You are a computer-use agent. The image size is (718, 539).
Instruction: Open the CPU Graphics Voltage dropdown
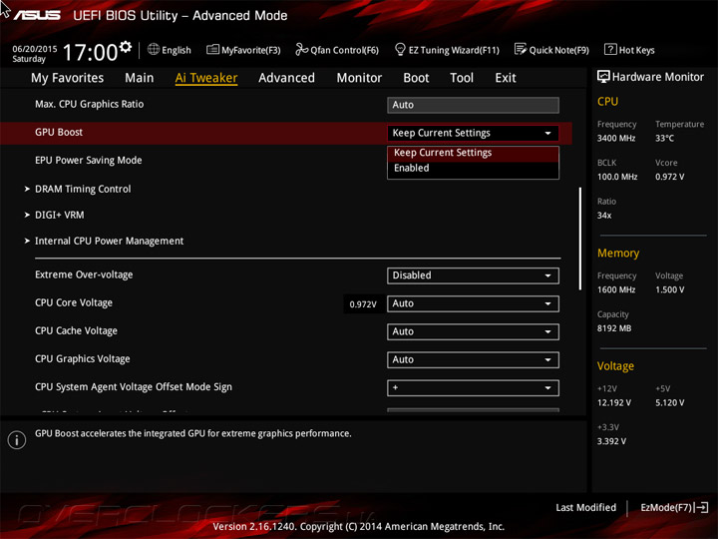click(x=473, y=359)
